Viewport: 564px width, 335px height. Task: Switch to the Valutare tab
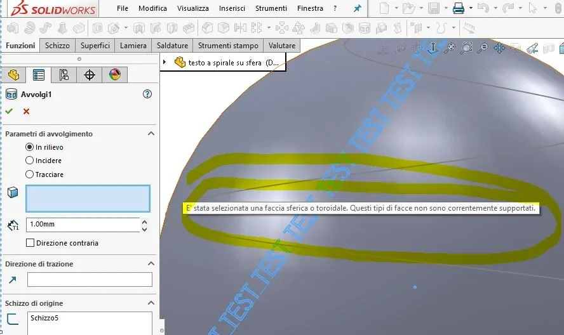tap(281, 46)
